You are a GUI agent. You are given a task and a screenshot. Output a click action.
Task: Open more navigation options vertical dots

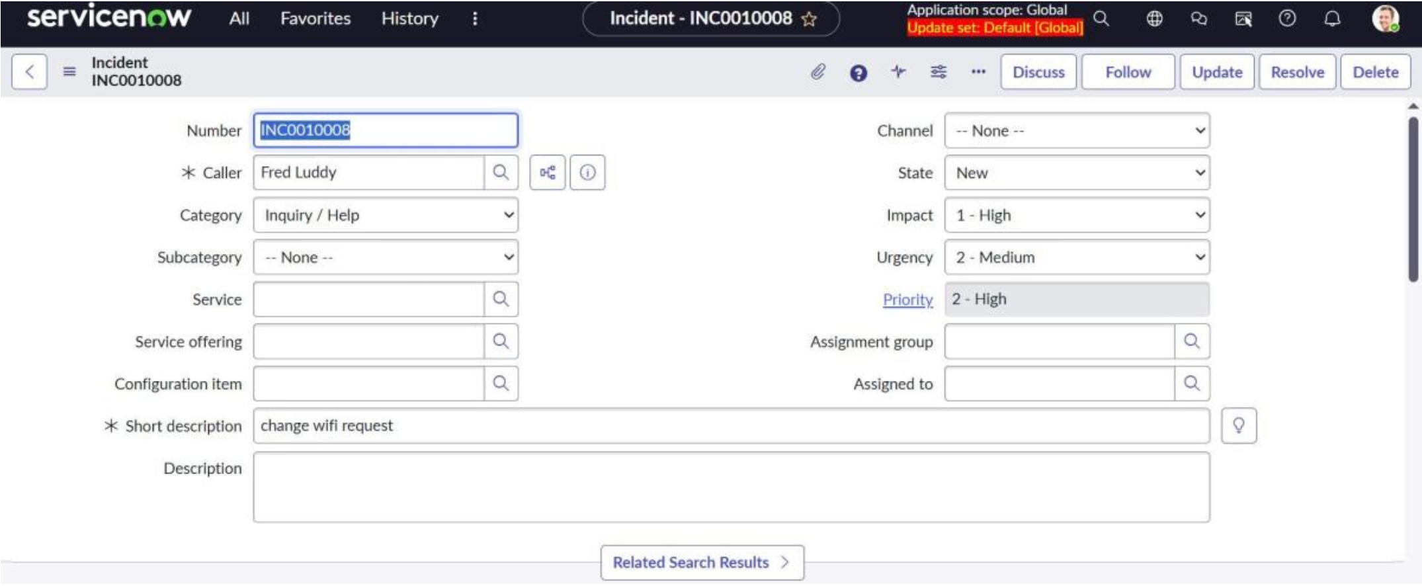(475, 19)
